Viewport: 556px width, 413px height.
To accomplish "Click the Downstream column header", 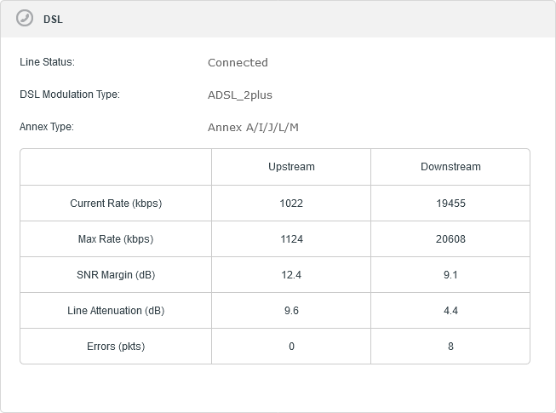I will (x=450, y=167).
